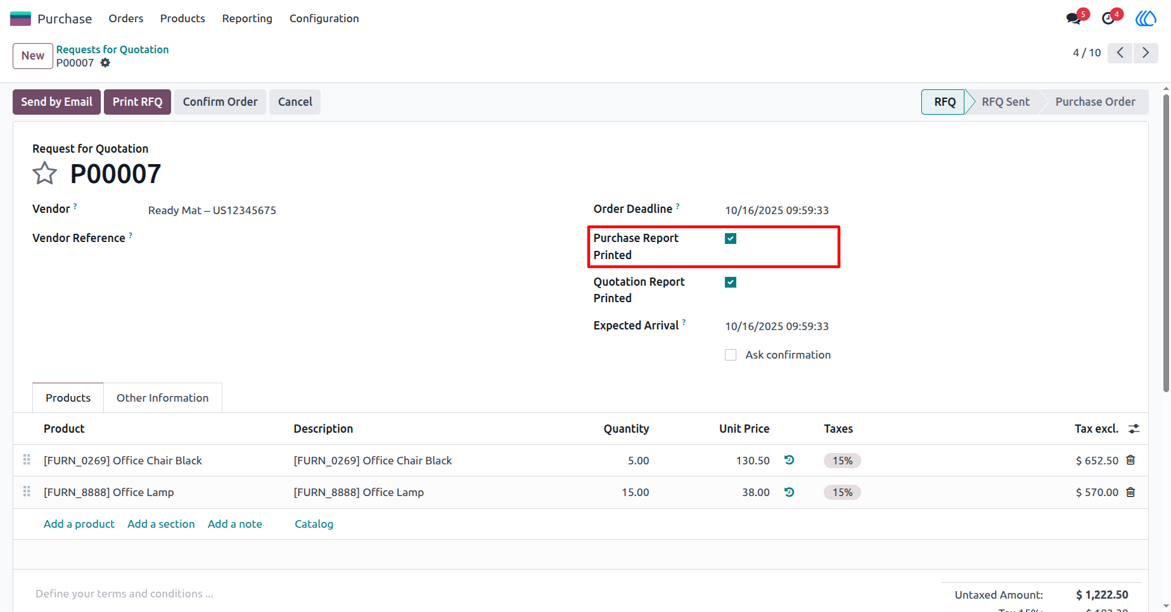Click the Add a product link
Viewport: 1171px width, 612px height.
tap(79, 524)
